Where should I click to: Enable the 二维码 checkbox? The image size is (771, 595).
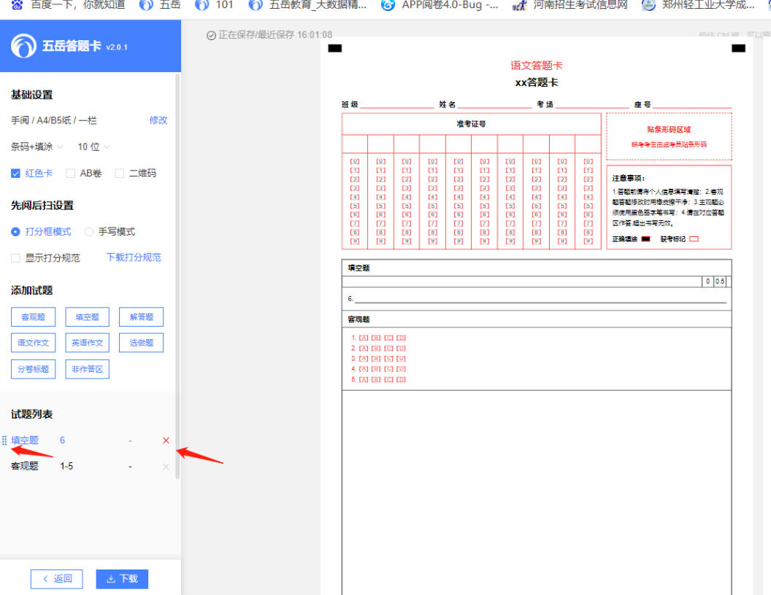(x=120, y=174)
